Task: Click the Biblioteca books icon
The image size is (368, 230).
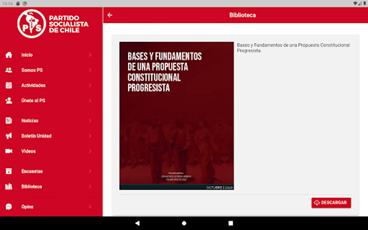Action: click(x=9, y=187)
